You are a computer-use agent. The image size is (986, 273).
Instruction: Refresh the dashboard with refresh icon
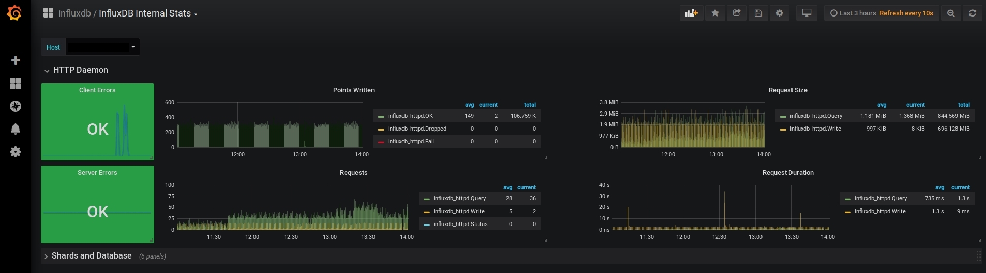(973, 13)
